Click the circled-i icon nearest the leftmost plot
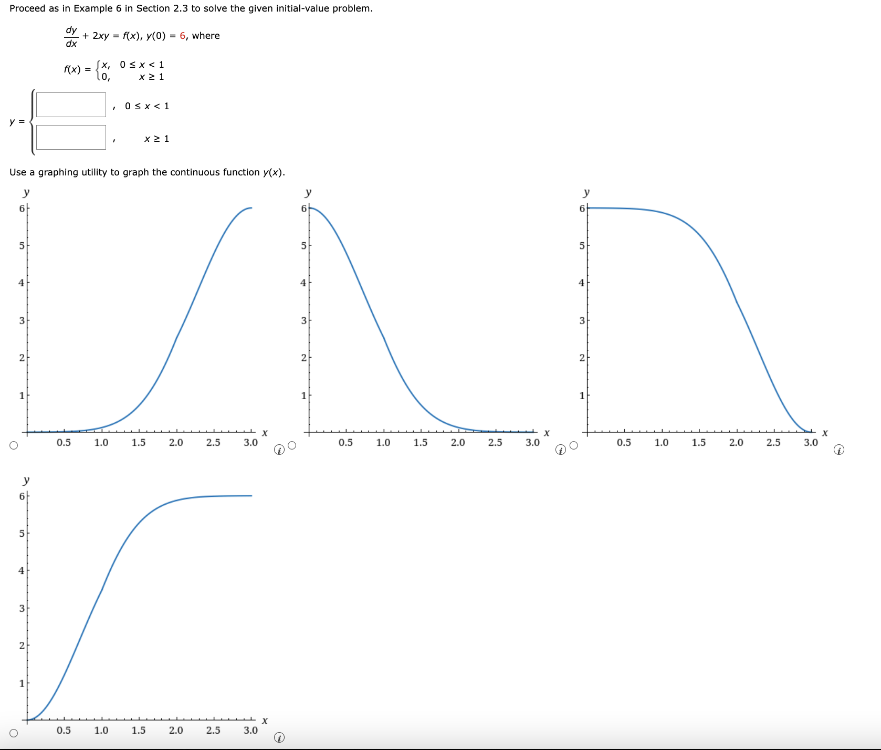881x750 pixels. [279, 451]
